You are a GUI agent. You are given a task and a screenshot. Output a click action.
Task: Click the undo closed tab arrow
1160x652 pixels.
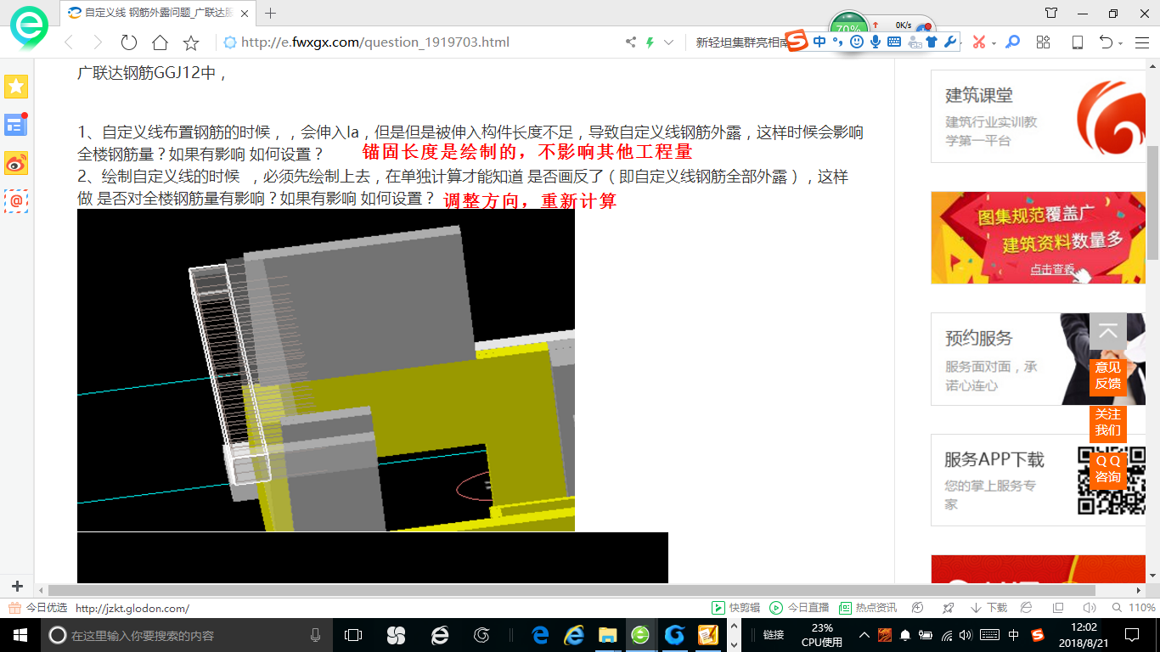tap(1106, 42)
